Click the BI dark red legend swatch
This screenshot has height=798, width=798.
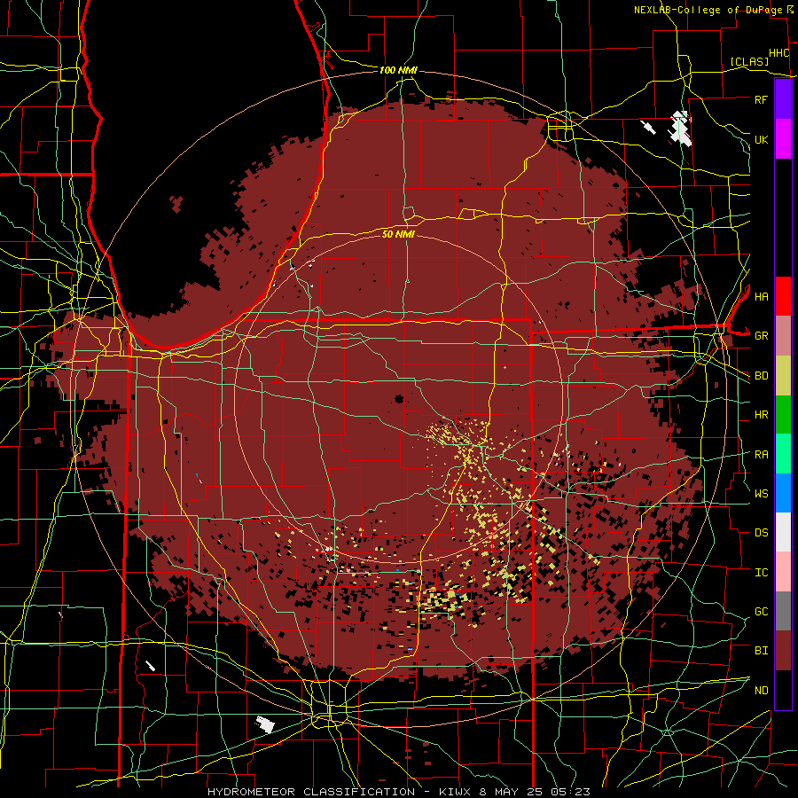point(783,651)
